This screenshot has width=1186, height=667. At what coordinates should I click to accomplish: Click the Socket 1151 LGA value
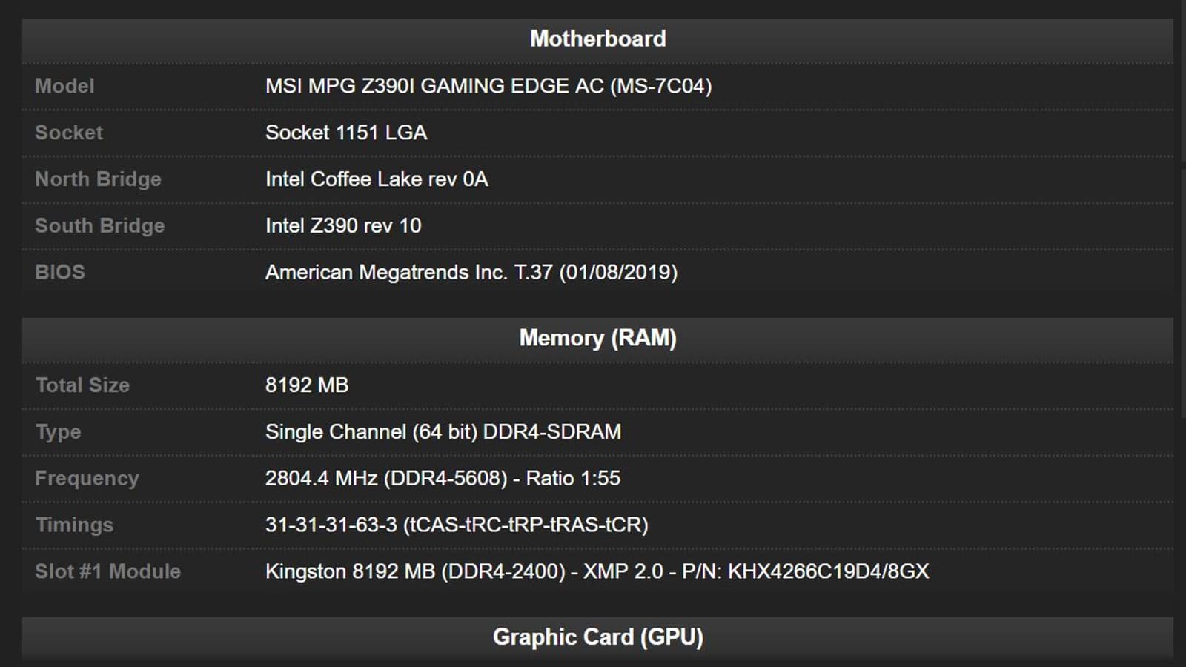(x=345, y=133)
